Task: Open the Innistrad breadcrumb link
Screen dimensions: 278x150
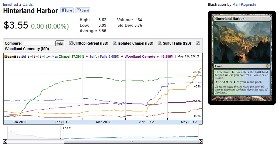Action: click(x=11, y=5)
